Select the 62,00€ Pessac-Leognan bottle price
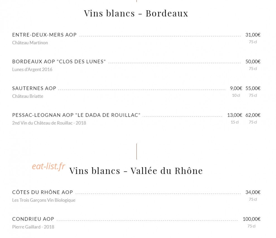 (253, 115)
